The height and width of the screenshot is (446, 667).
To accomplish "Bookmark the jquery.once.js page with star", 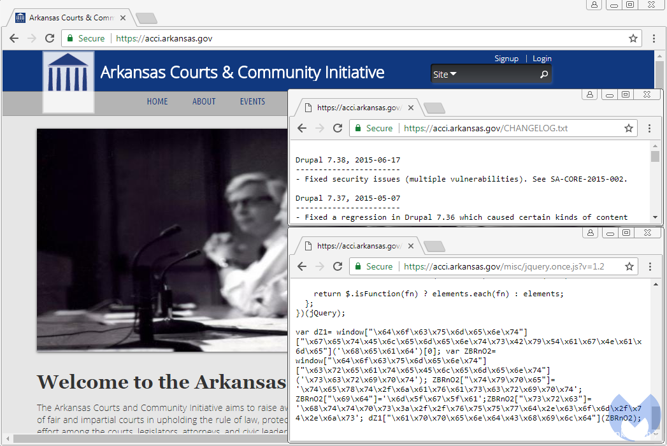I will coord(629,266).
